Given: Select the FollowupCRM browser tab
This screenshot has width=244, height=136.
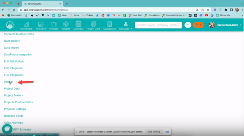Looking at the screenshot, I should tap(43, 4).
